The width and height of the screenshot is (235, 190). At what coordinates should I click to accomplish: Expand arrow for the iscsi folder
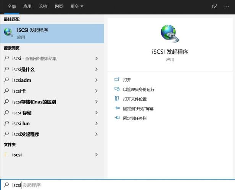pyautogui.click(x=97, y=155)
